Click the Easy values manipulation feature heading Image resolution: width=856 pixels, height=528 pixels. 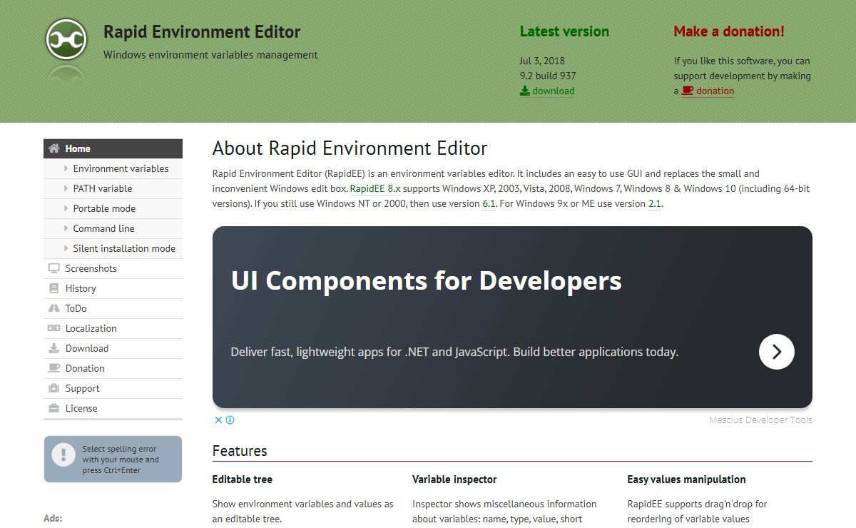pyautogui.click(x=686, y=479)
